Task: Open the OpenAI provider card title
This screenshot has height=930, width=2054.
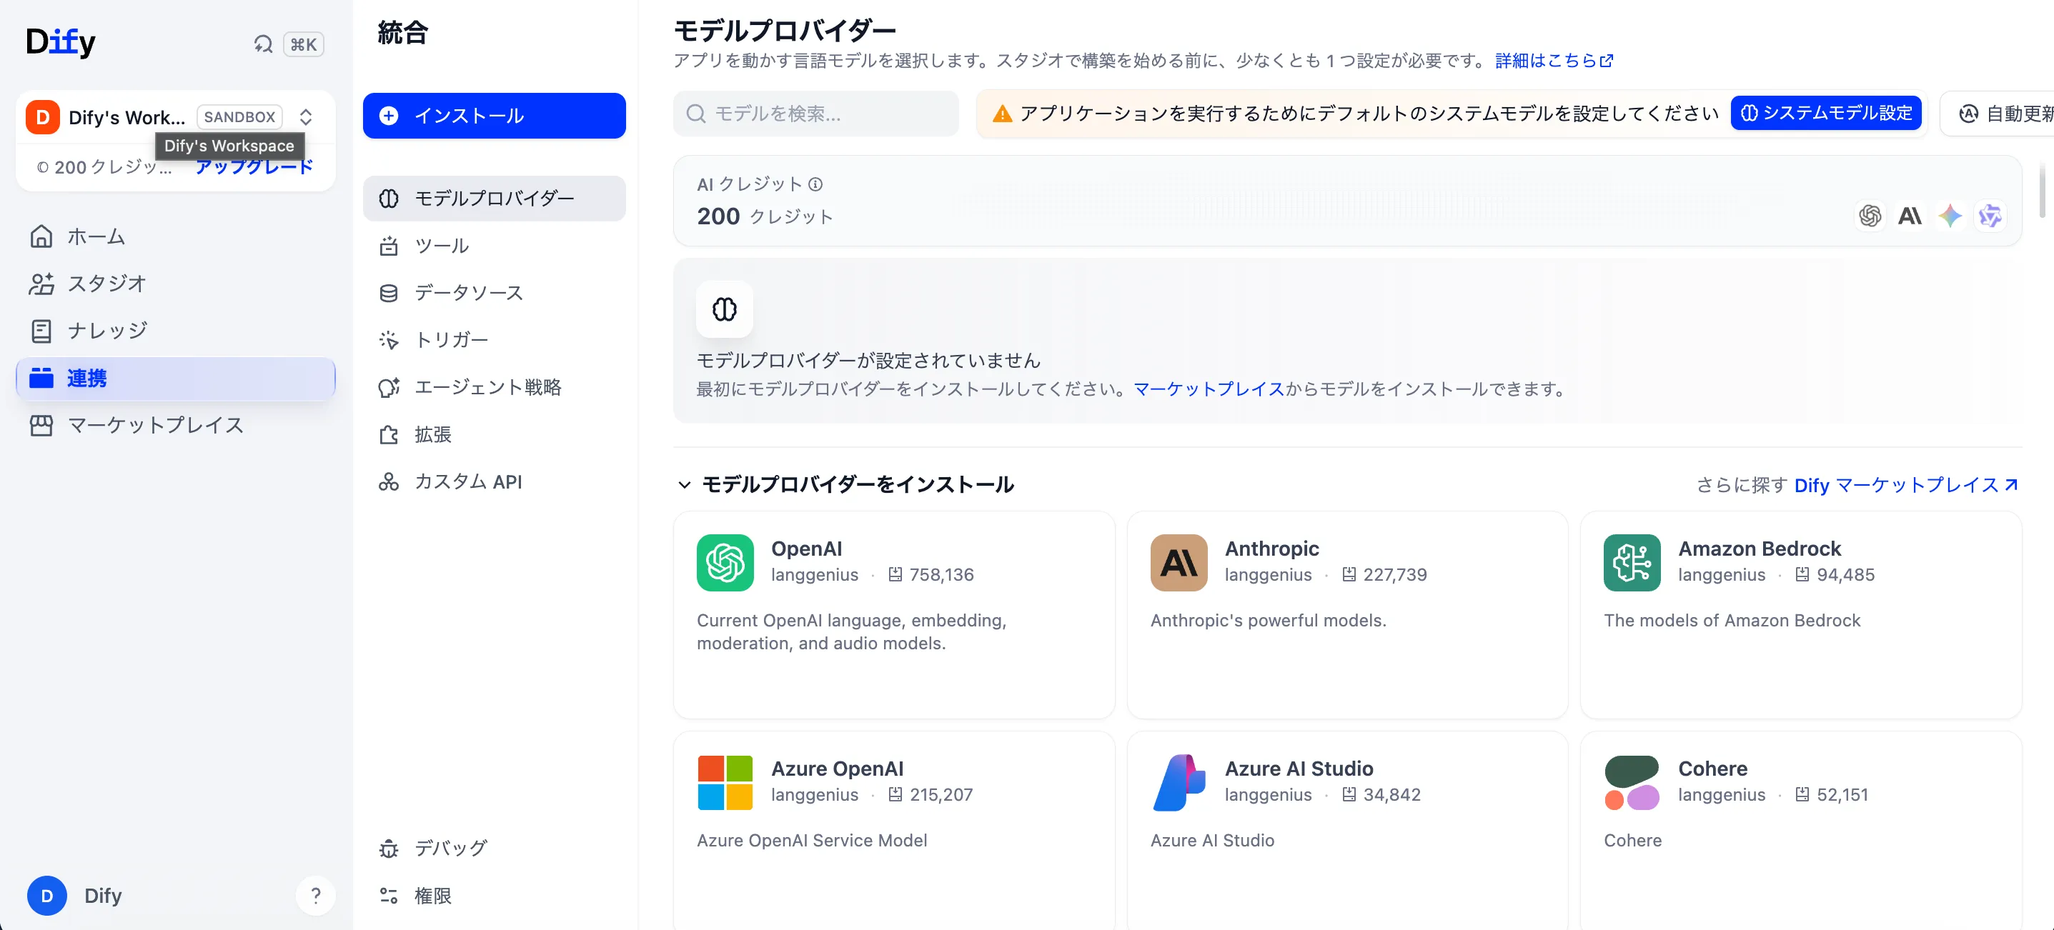Action: 806,549
